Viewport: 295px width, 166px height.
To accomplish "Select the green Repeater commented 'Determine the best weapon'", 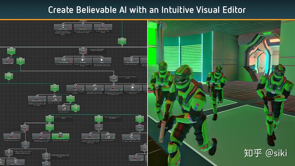I will pyautogui.click(x=99, y=119).
